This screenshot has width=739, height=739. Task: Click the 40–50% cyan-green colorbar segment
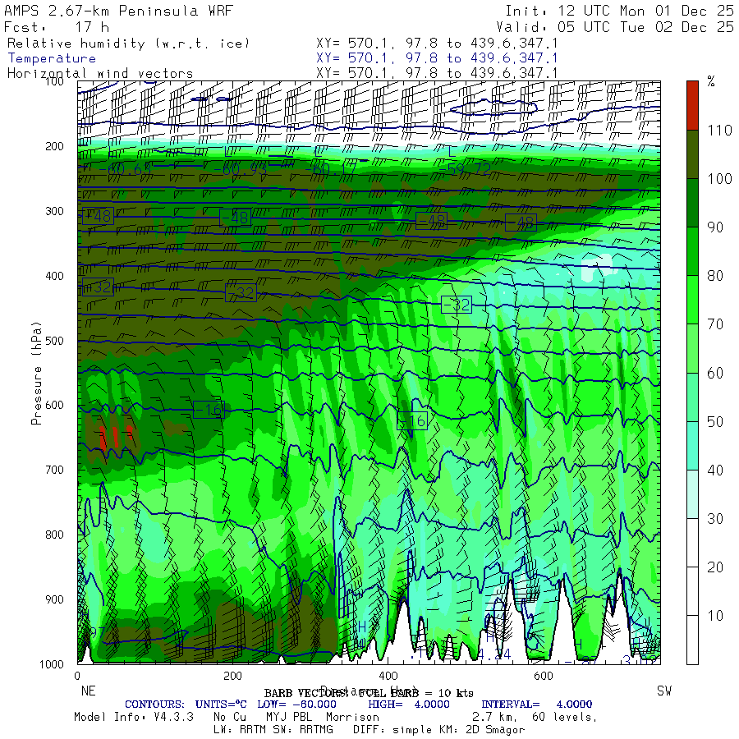point(692,446)
